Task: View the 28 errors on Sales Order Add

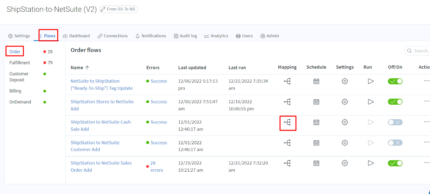Action: click(157, 167)
